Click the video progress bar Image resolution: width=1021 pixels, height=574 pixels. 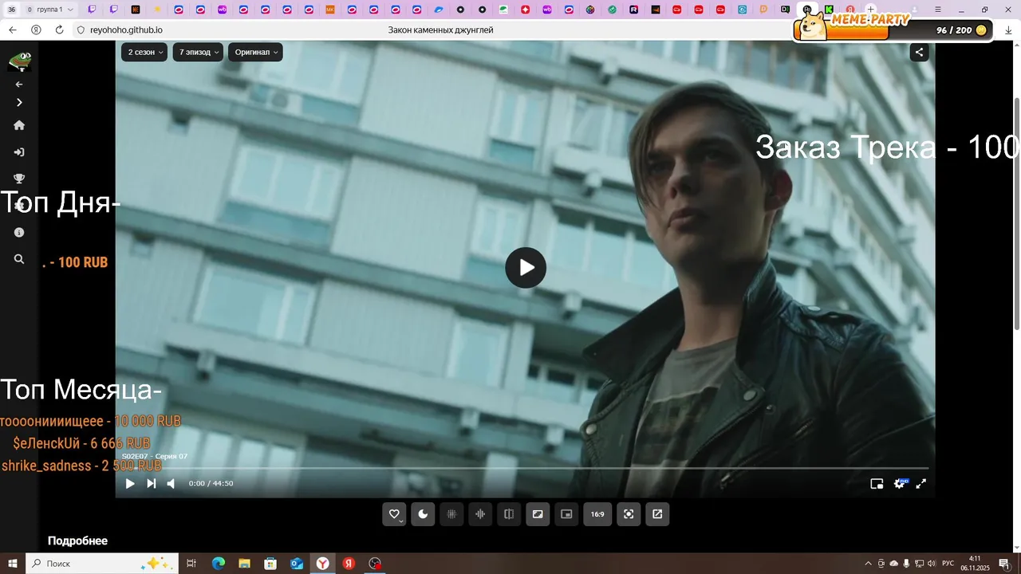tap(525, 468)
